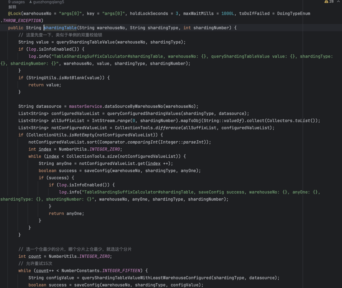Click the 'difference' method of CollectionTools
Image resolution: width=342 pixels, height=288 pixels.
[168, 128]
